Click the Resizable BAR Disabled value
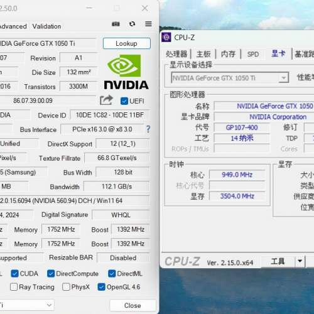The image size is (314, 314). (x=124, y=257)
